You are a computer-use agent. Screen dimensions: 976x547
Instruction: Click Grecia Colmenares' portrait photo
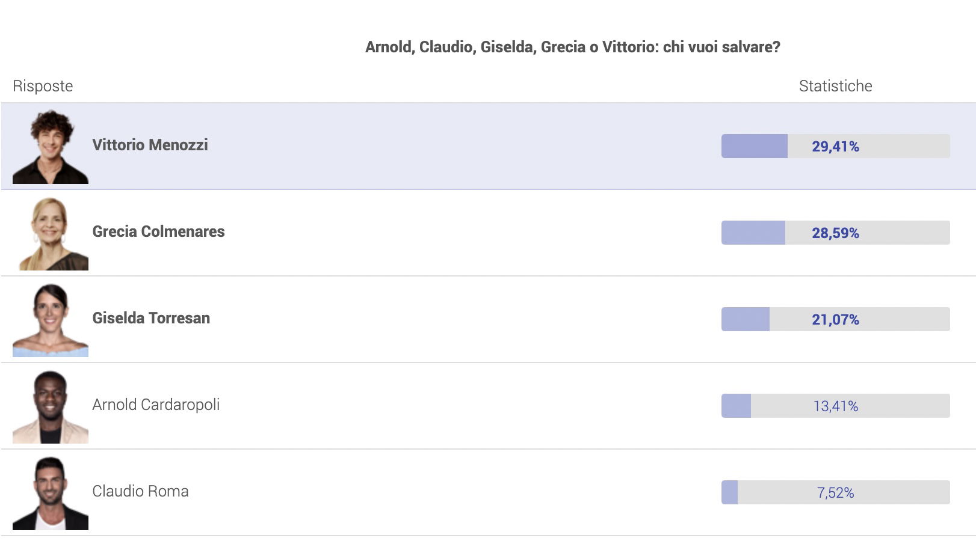click(x=51, y=233)
